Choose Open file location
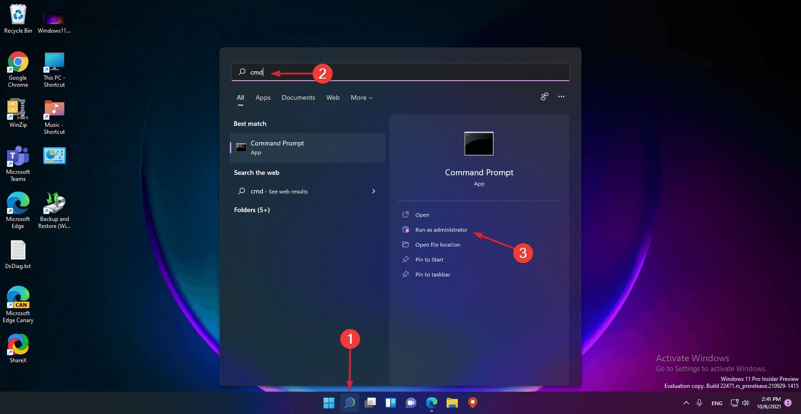 [x=437, y=245]
